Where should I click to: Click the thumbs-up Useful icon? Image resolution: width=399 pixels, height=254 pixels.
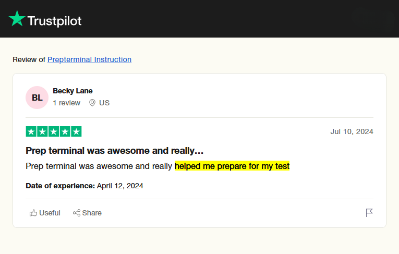[x=33, y=213]
